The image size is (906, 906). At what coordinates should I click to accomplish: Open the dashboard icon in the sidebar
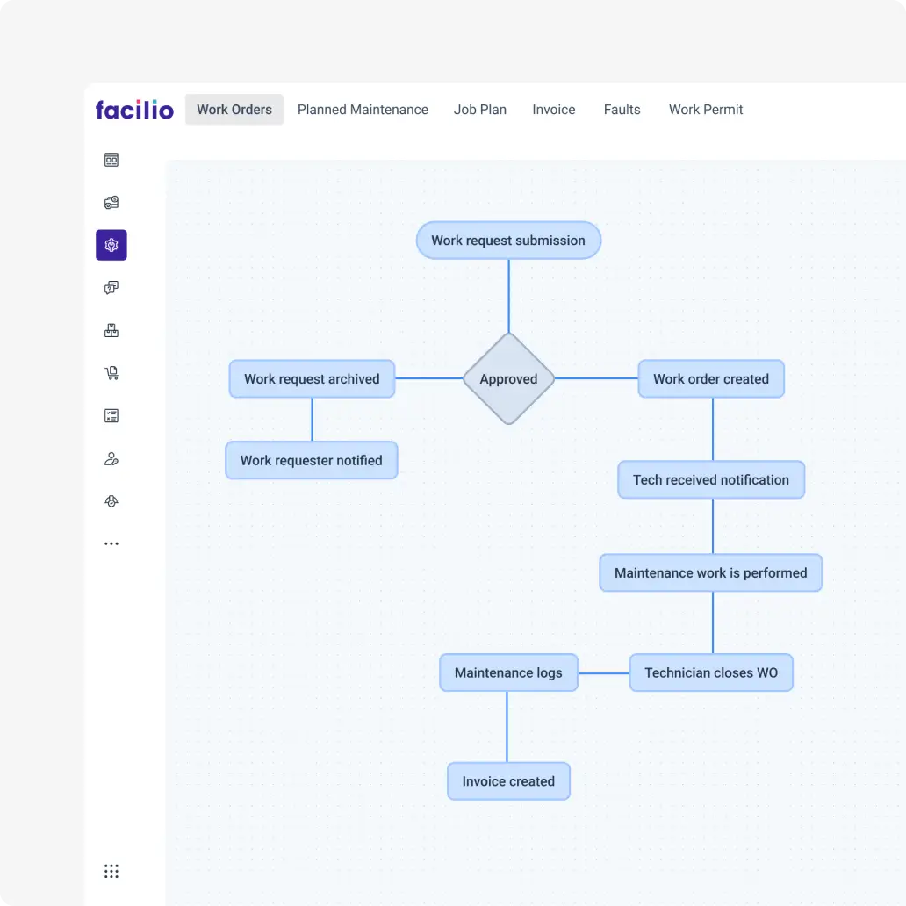click(111, 160)
